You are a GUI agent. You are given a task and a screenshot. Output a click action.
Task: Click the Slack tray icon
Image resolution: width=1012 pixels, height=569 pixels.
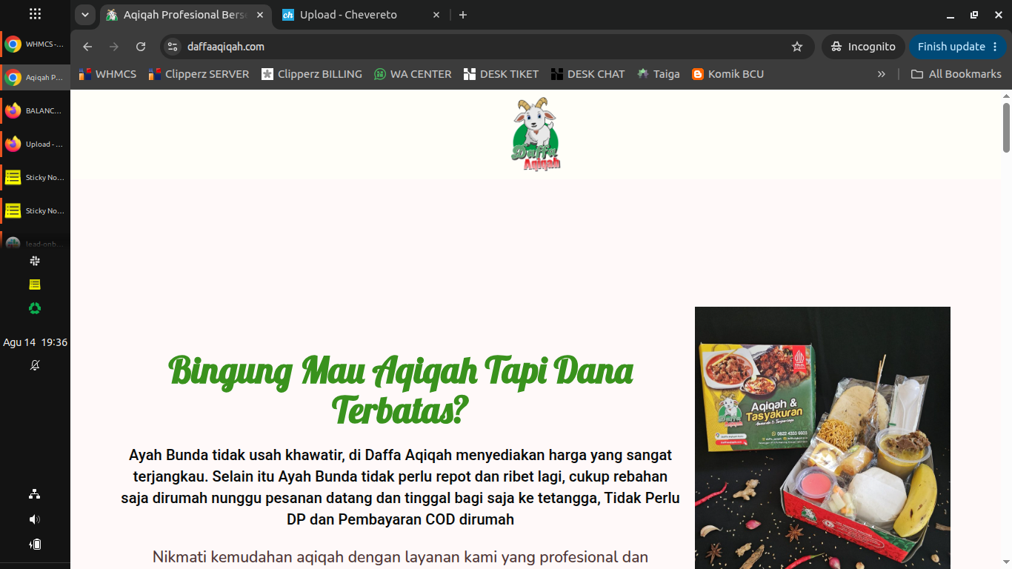35,261
